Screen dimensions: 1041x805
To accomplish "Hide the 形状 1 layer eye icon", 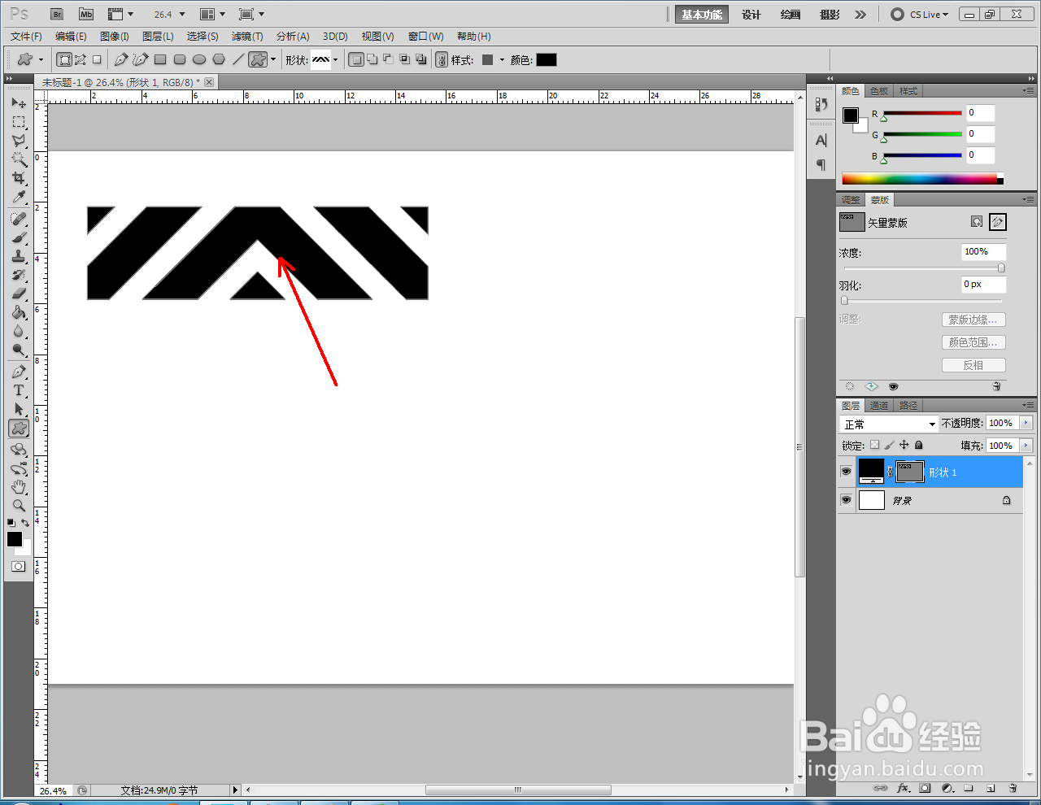I will coord(846,472).
